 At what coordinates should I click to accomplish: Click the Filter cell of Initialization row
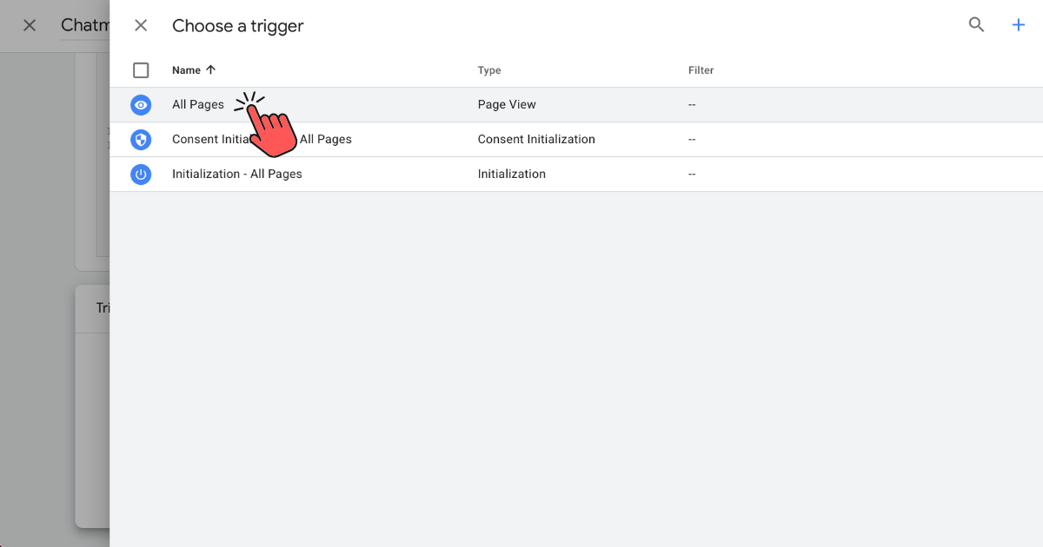coord(692,175)
